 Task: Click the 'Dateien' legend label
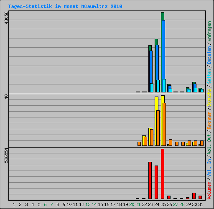coord(209,55)
